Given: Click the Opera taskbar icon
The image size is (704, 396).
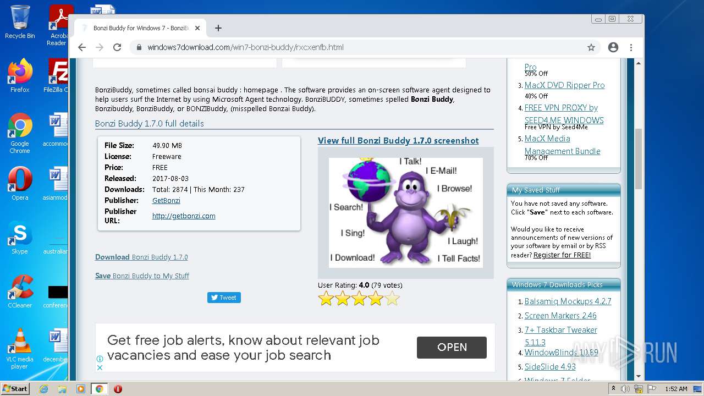Looking at the screenshot, I should tap(118, 389).
